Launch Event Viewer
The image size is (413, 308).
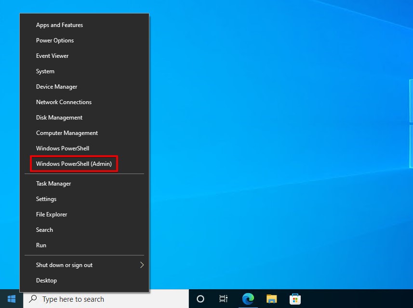click(52, 55)
